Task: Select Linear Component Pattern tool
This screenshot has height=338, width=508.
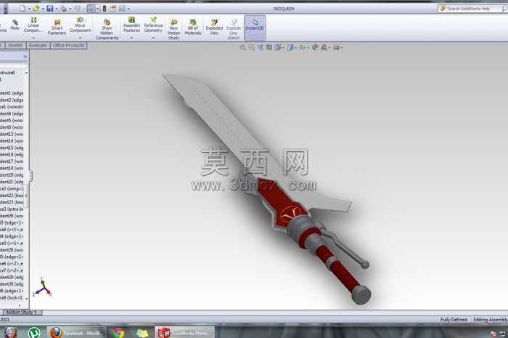Action: (x=33, y=25)
